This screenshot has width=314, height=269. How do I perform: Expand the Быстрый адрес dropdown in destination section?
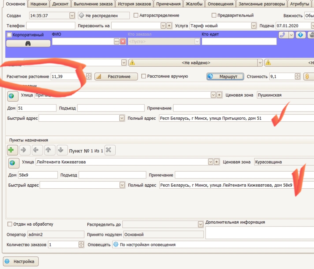click(122, 185)
